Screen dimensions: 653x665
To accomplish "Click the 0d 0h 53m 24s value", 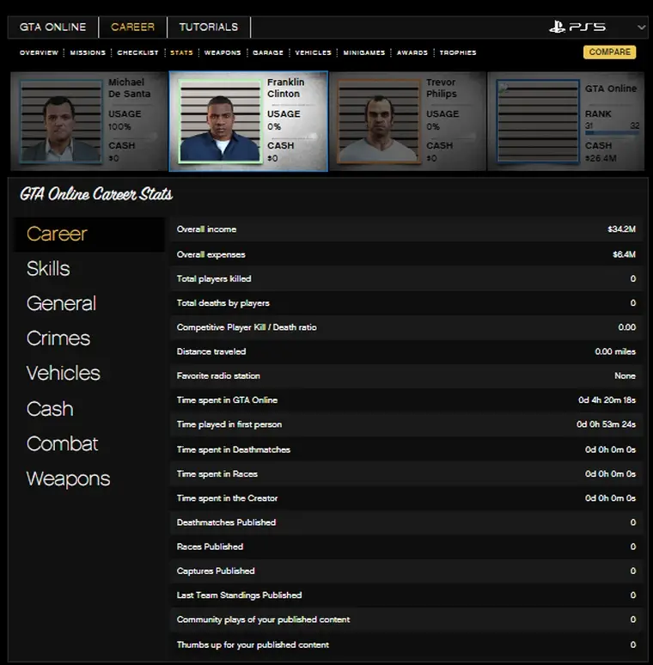I will point(606,424).
